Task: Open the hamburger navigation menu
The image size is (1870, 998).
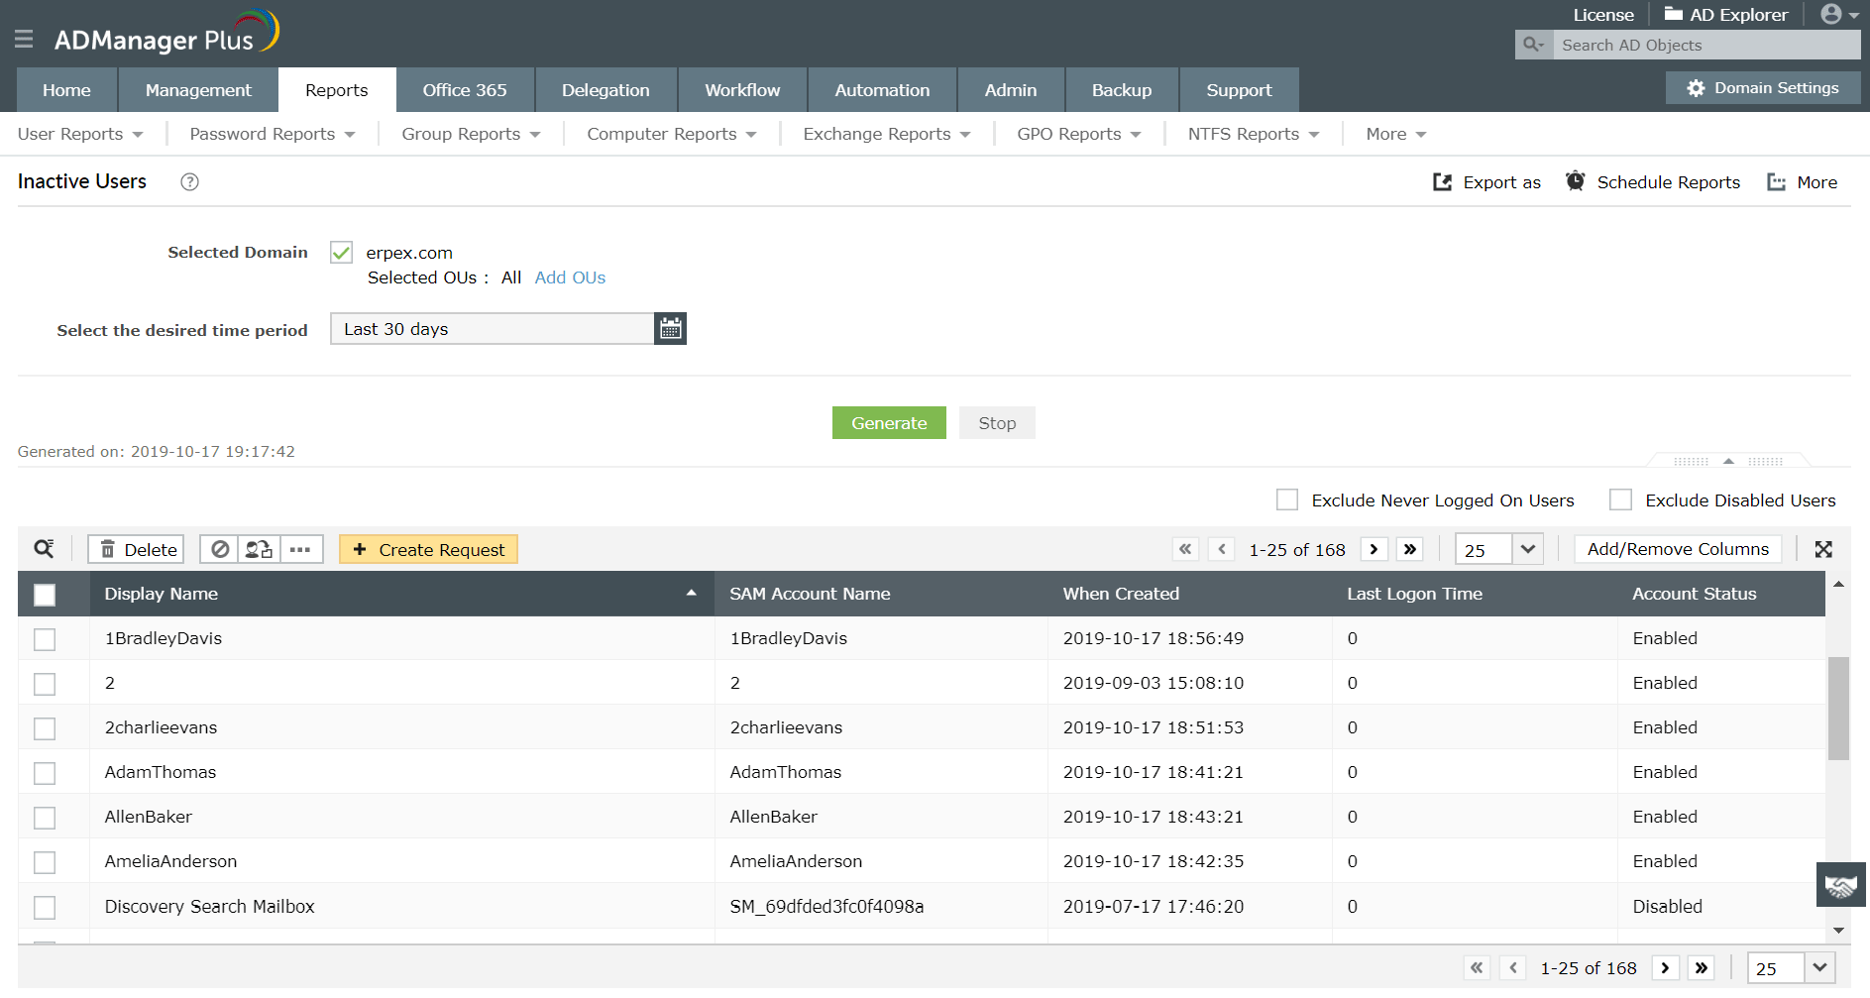Action: pos(24,40)
